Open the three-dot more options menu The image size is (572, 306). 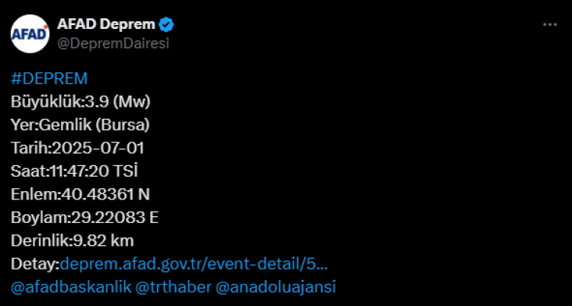click(x=550, y=25)
